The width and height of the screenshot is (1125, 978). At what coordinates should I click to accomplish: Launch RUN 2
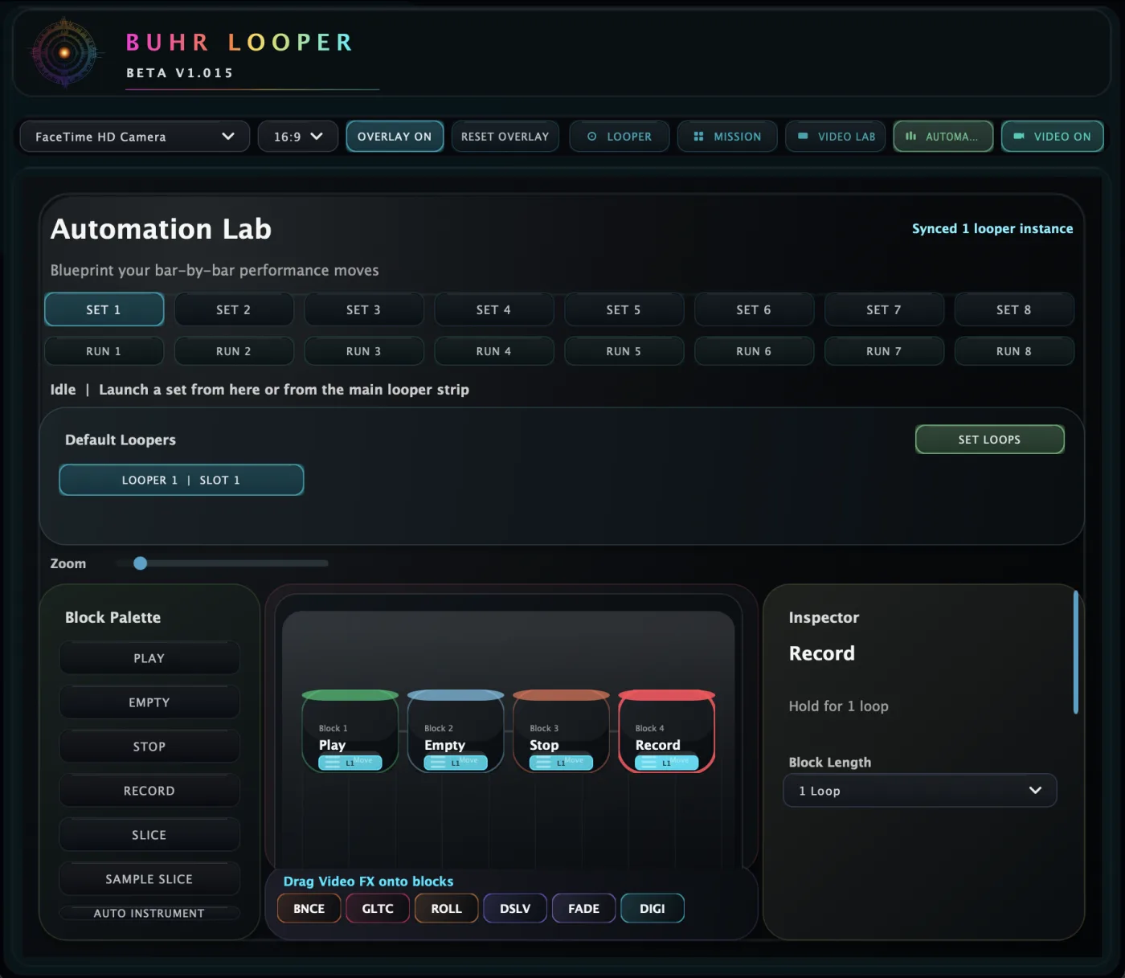(x=234, y=351)
